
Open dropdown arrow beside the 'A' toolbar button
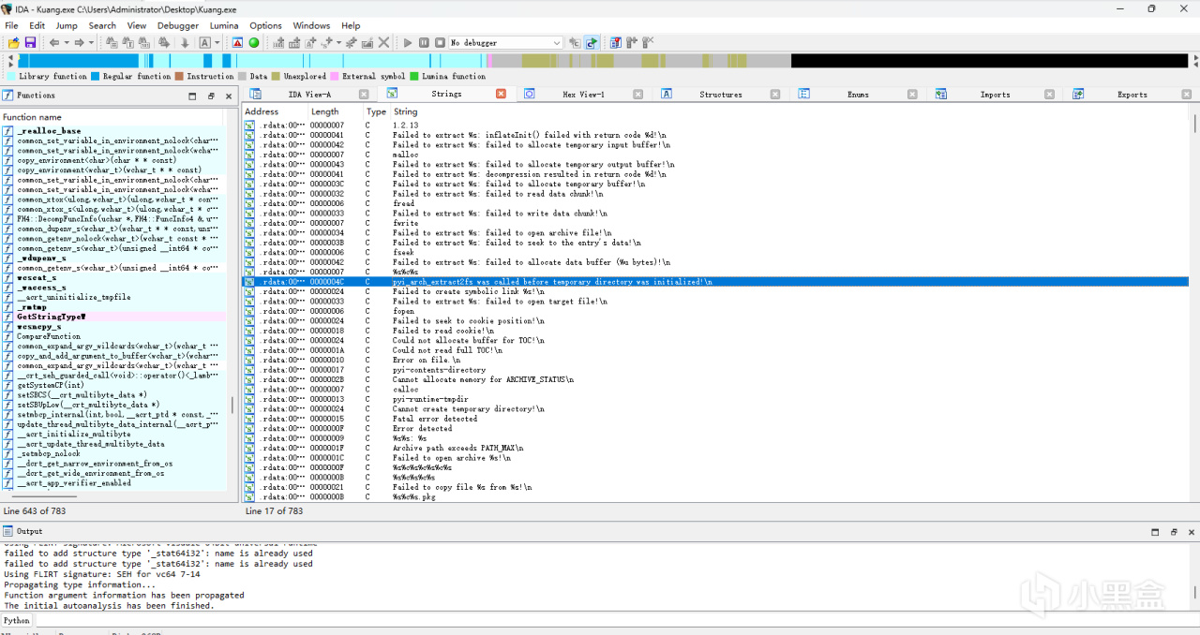pyautogui.click(x=217, y=43)
